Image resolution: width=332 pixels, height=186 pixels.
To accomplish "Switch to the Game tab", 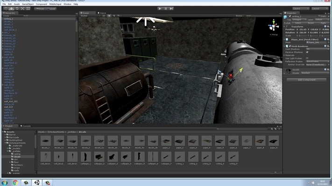I will [102, 13].
